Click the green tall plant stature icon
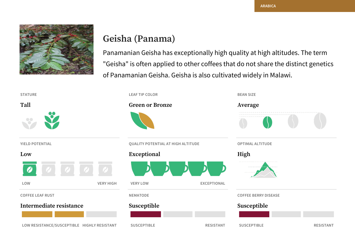 [x=52, y=120]
